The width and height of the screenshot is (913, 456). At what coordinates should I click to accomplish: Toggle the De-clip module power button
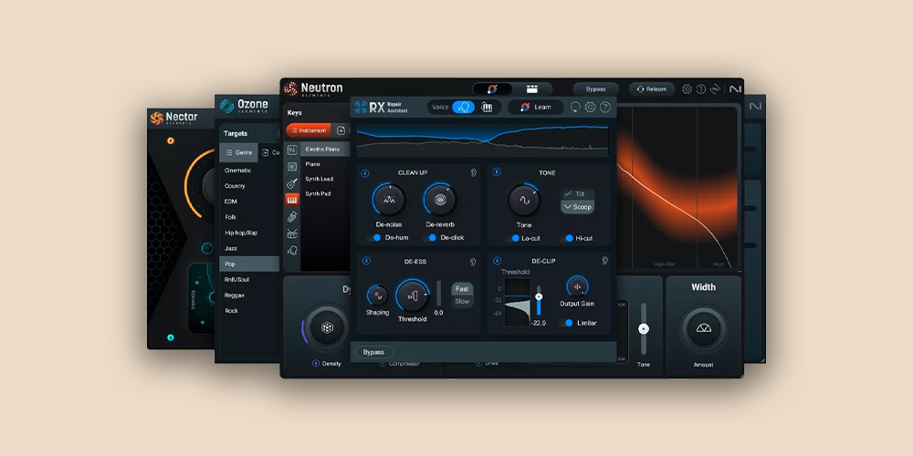[497, 261]
